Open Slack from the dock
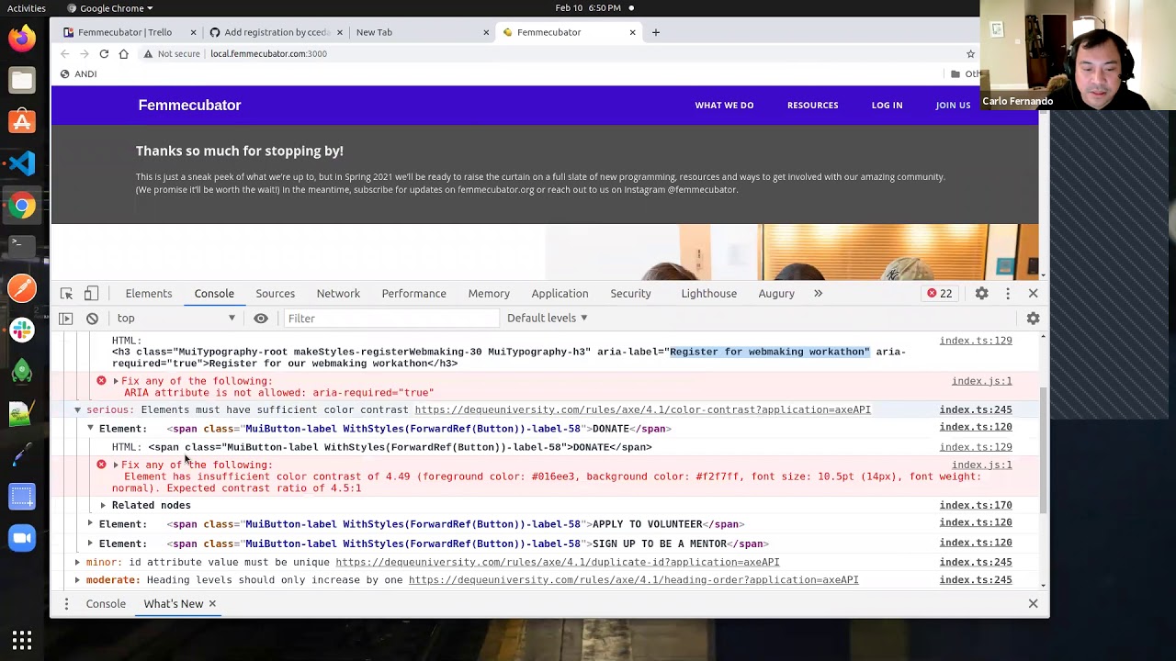The width and height of the screenshot is (1176, 661). point(22,330)
